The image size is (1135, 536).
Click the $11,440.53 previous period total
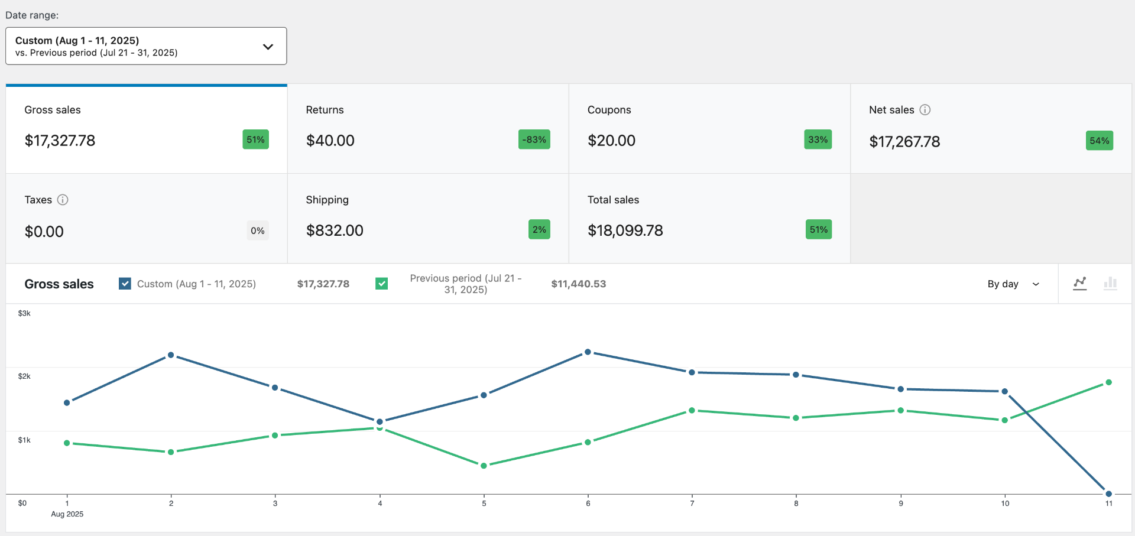(x=579, y=284)
